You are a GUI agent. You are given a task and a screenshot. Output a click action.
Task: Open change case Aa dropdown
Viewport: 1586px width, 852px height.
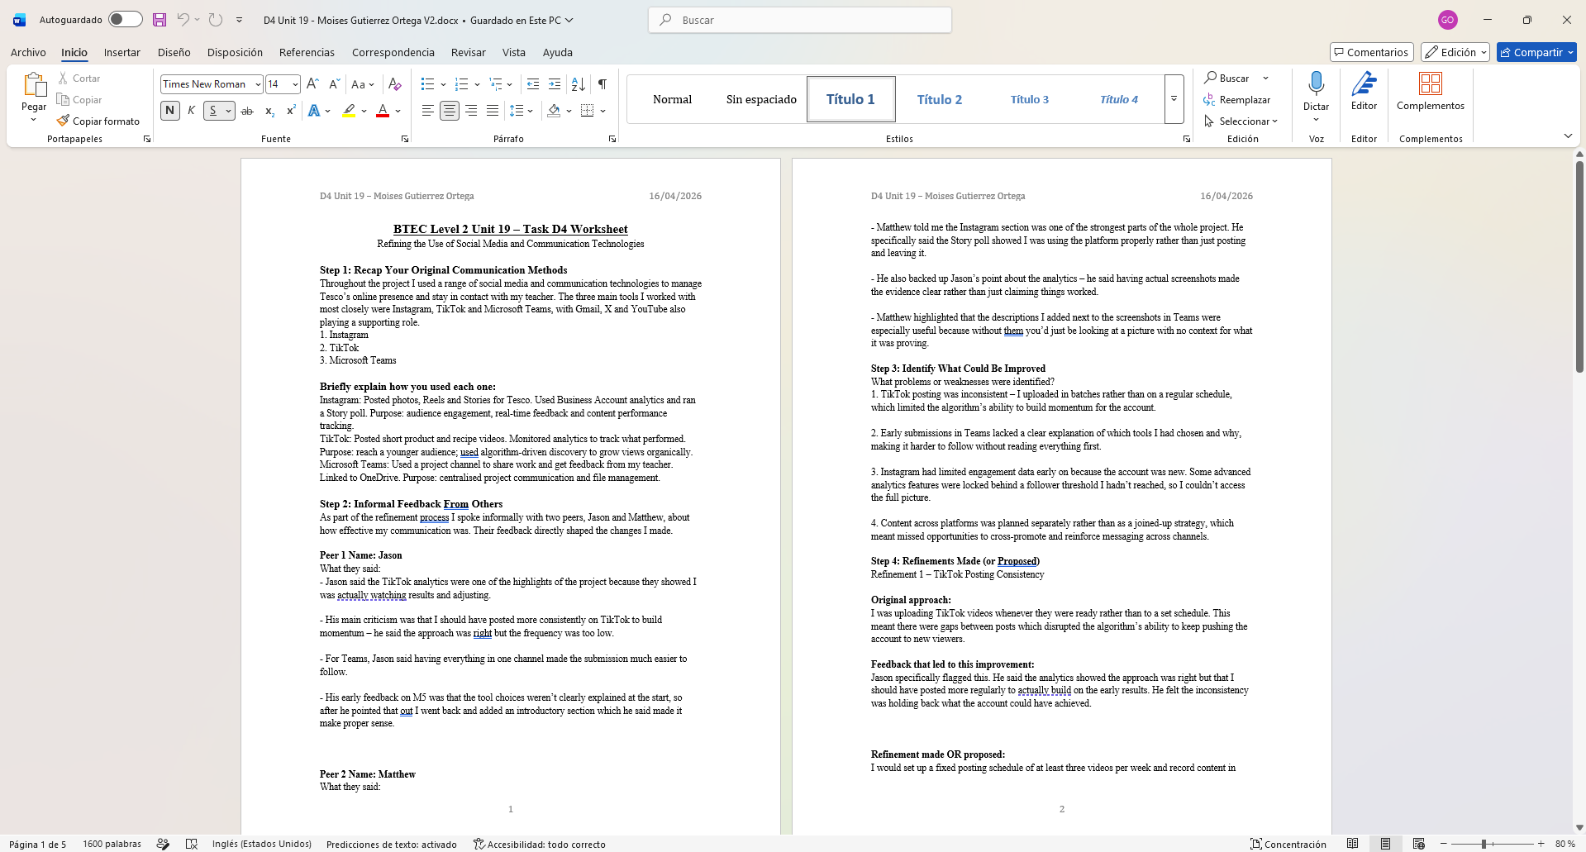click(x=363, y=83)
